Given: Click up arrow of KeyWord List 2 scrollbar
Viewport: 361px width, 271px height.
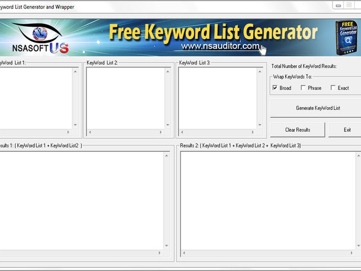Looking at the screenshot, I should pos(167,72).
